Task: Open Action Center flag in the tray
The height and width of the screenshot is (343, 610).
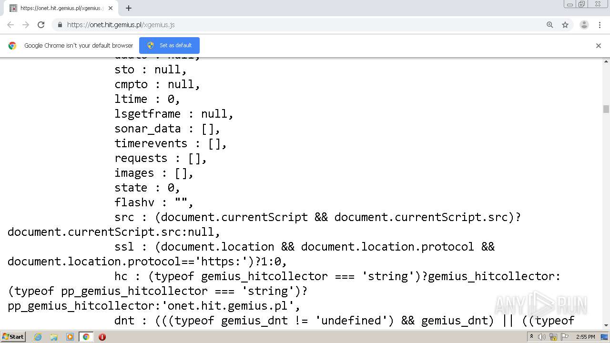Action: (x=564, y=337)
